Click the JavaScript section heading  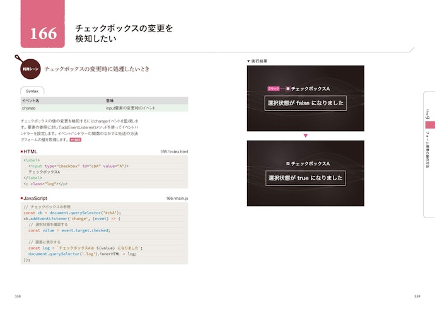(x=35, y=198)
